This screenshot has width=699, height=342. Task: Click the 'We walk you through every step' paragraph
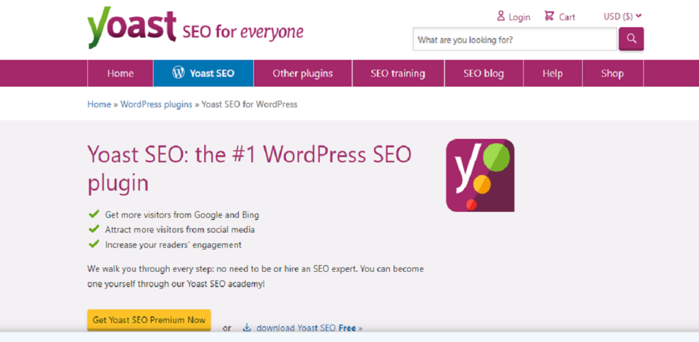[255, 276]
